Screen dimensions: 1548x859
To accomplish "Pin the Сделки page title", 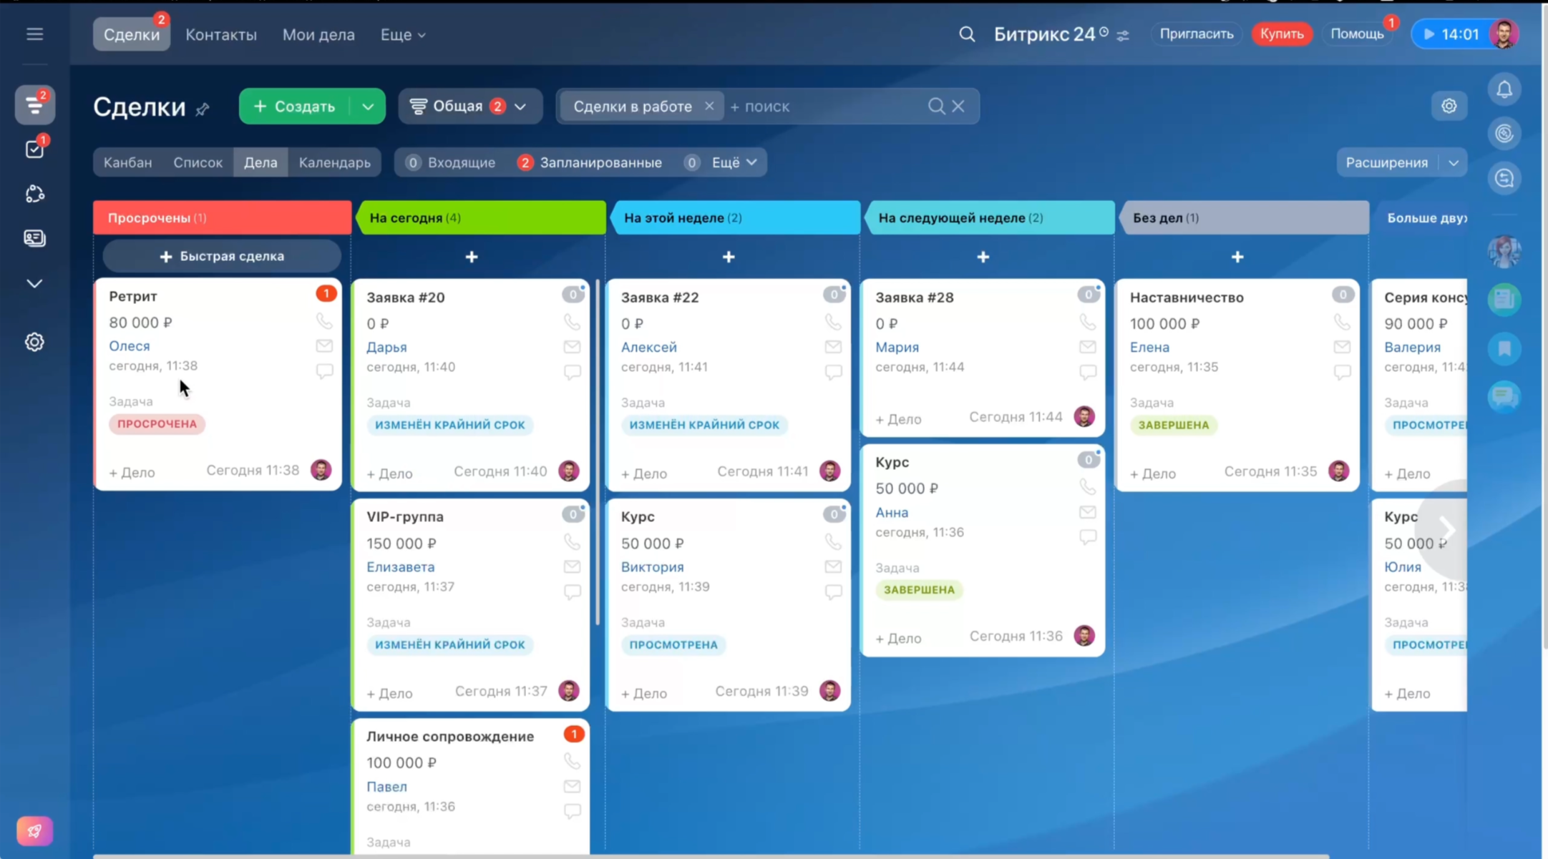I will click(203, 109).
